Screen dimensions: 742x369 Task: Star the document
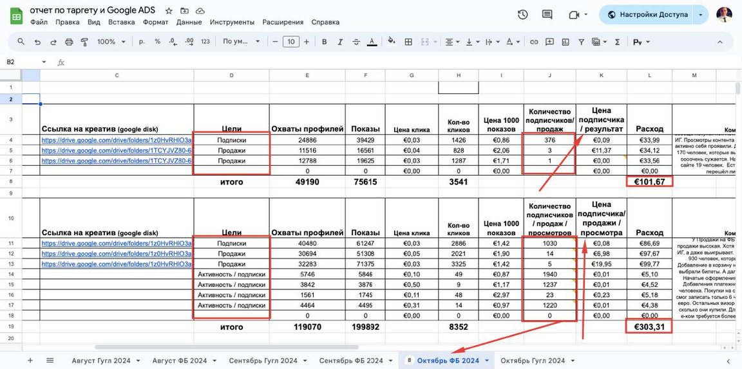click(169, 10)
